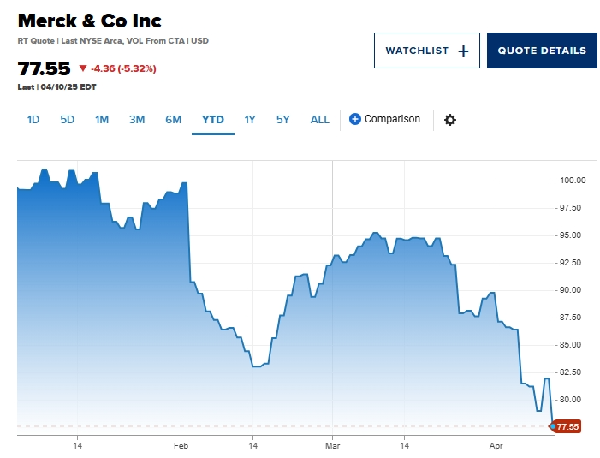
Task: Select the ALL time range
Action: pyautogui.click(x=319, y=120)
